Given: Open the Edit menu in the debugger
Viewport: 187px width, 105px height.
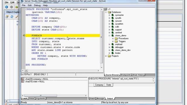Looking at the screenshot, I should click(x=30, y=5).
